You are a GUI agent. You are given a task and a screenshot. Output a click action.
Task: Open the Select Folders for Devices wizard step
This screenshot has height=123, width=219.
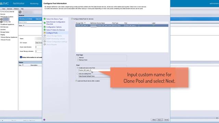(x=55, y=30)
